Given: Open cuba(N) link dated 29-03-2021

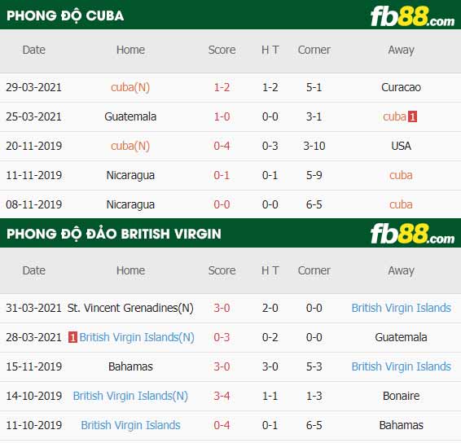Looking at the screenshot, I should click(130, 87).
